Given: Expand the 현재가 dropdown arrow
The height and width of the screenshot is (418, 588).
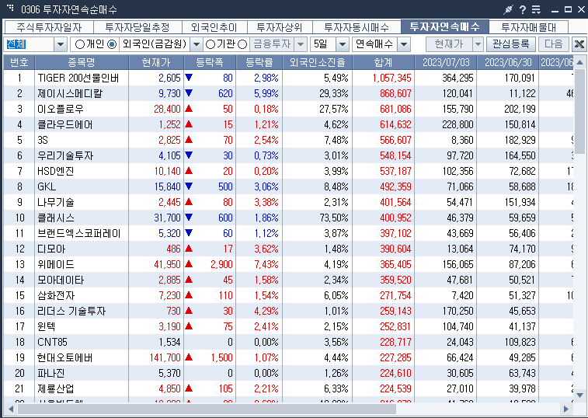Looking at the screenshot, I should (x=478, y=44).
